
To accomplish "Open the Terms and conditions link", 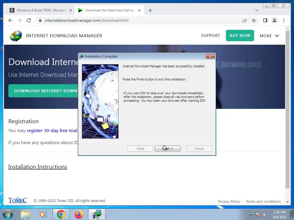I will (x=263, y=201).
